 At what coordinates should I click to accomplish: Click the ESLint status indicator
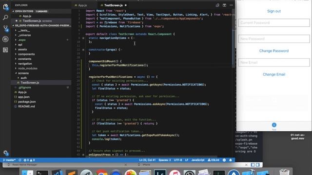point(214,160)
